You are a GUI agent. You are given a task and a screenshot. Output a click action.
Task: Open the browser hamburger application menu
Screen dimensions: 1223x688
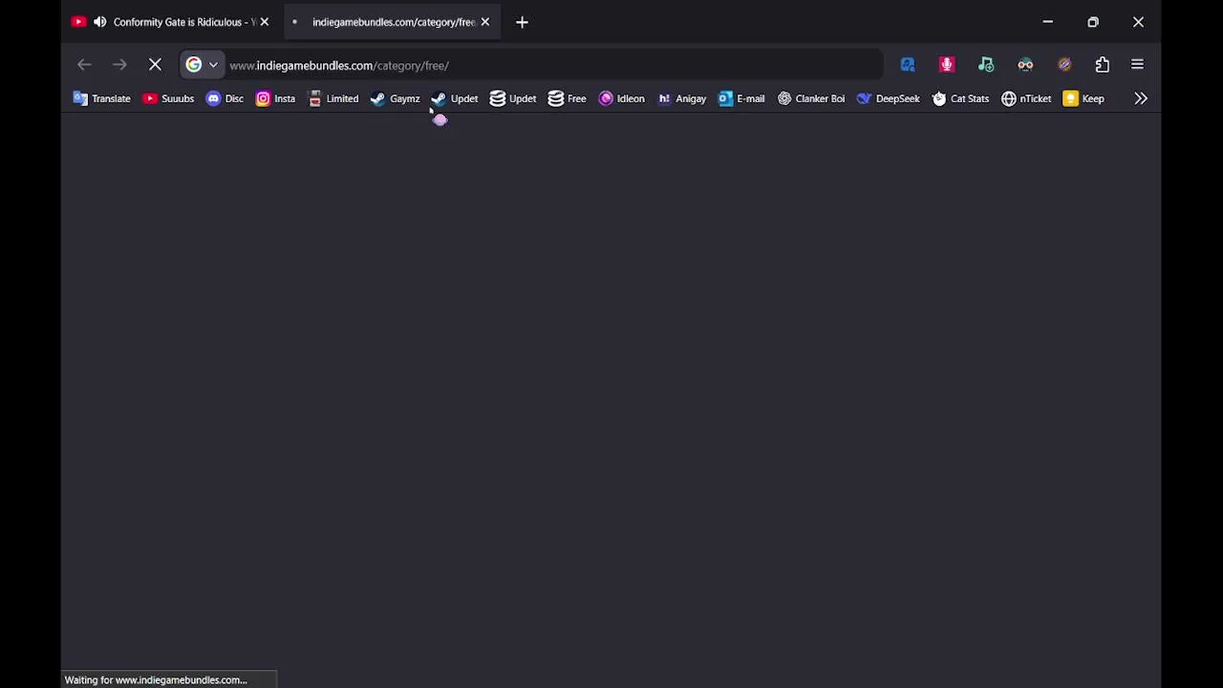pos(1137,65)
